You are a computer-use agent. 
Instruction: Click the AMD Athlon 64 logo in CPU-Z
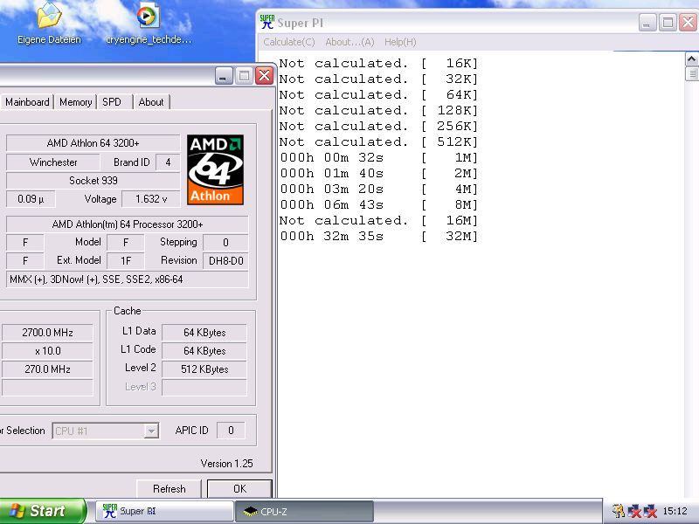[215, 169]
